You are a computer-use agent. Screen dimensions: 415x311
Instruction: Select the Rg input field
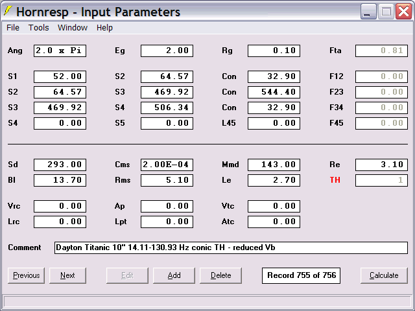point(274,51)
